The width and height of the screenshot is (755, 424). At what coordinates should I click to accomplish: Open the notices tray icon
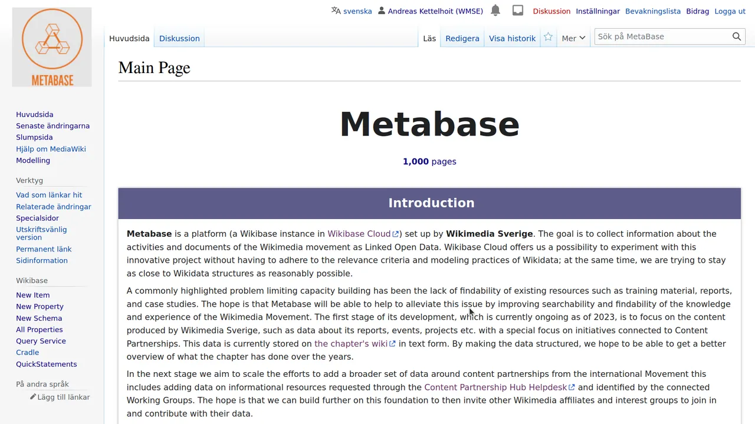pyautogui.click(x=518, y=11)
